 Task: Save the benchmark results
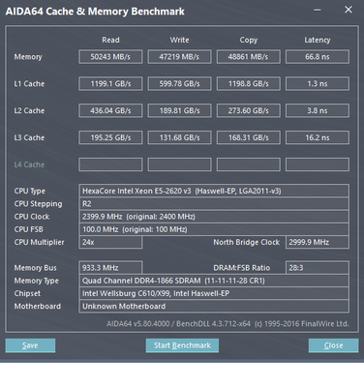(x=30, y=345)
